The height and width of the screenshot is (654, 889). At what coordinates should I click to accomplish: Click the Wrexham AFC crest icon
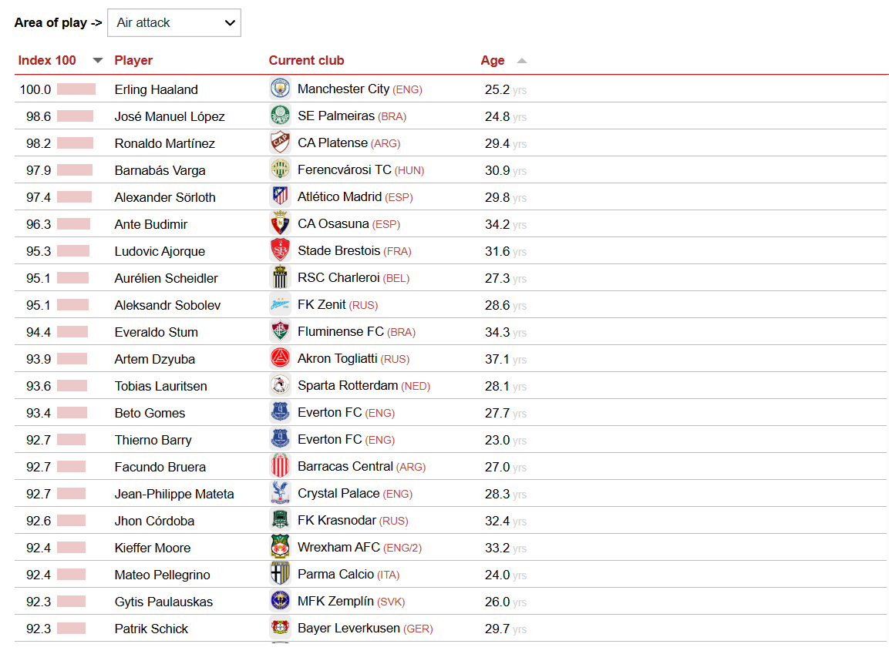point(280,547)
